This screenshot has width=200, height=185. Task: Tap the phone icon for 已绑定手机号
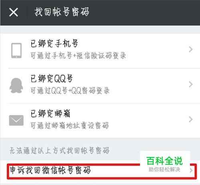point(16,50)
